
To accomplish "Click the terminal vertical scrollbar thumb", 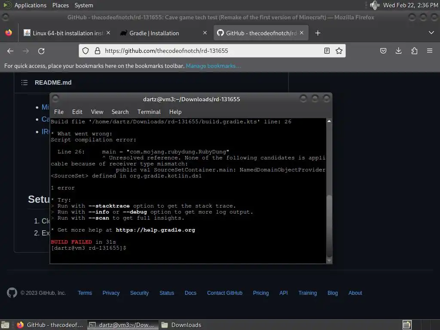I will point(329,226).
